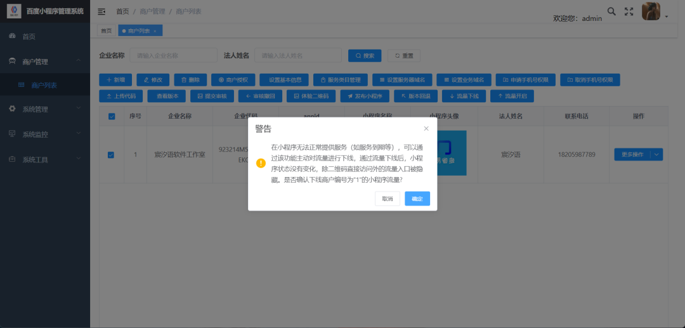Click 设置服务器域名 toolbar button
The height and width of the screenshot is (328, 685).
pyautogui.click(x=402, y=80)
